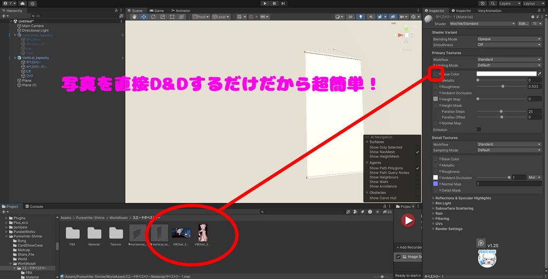Click the scene orientation gizmo
Image resolution: width=548 pixels, height=279 pixels.
(x=406, y=35)
